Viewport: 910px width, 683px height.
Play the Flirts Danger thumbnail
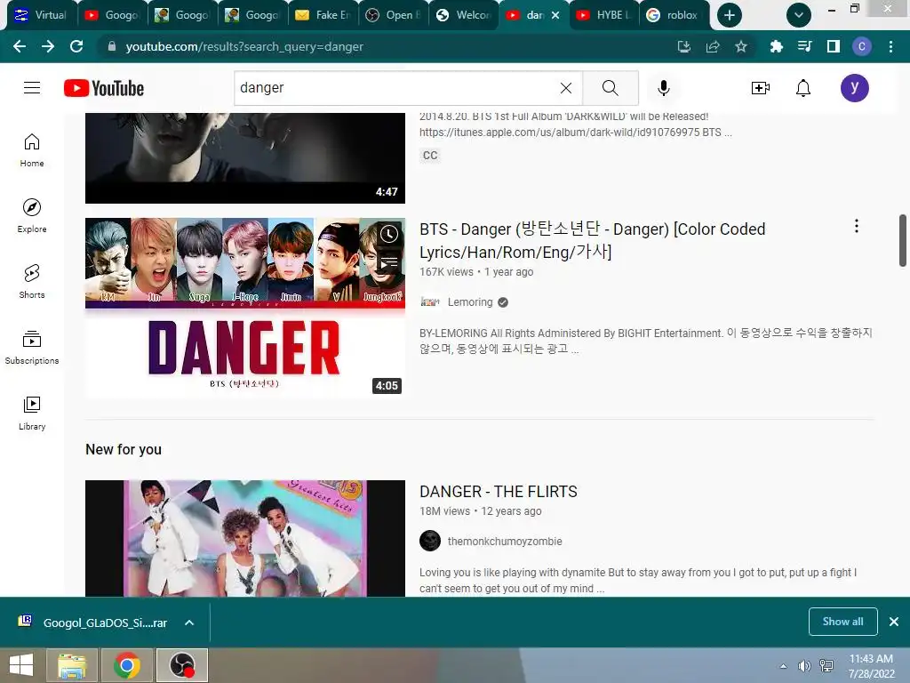(245, 538)
